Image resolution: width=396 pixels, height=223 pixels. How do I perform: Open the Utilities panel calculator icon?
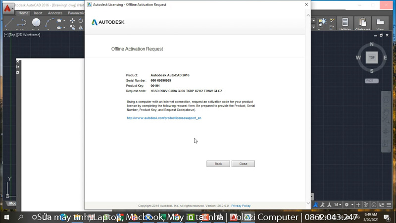(345, 22)
